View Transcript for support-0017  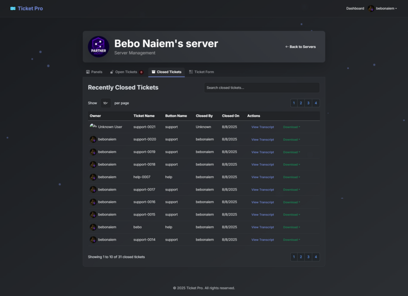click(263, 190)
